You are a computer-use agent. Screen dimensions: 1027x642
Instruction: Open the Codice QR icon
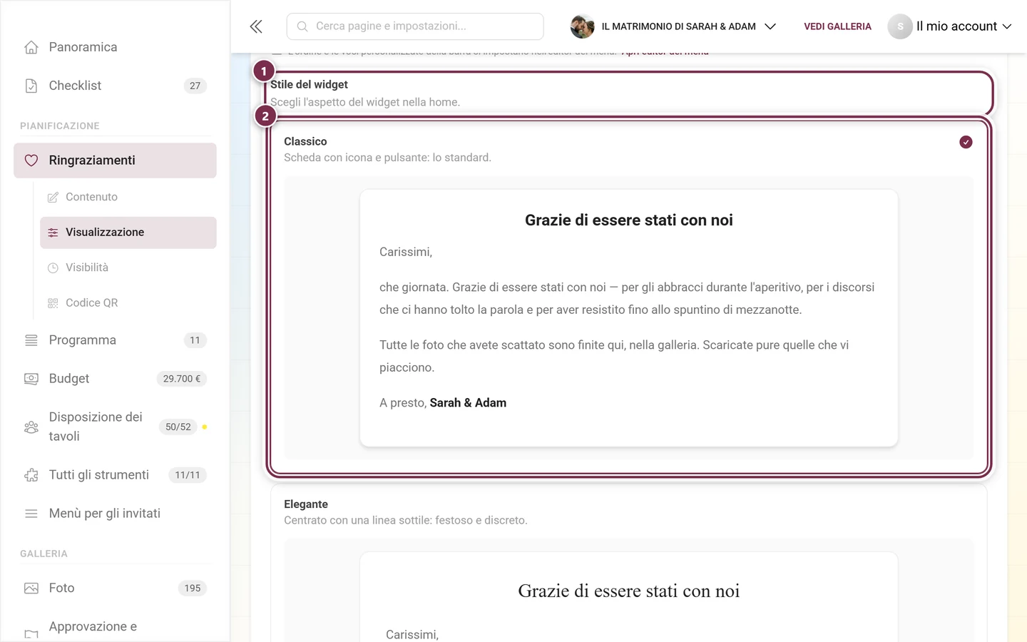53,303
